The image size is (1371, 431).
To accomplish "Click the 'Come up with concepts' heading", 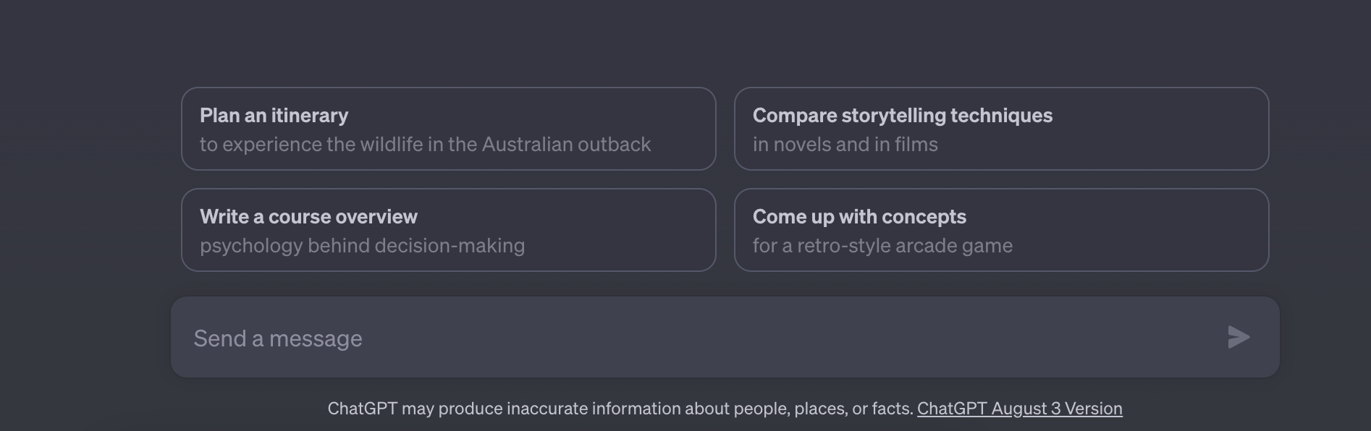I will click(x=859, y=217).
